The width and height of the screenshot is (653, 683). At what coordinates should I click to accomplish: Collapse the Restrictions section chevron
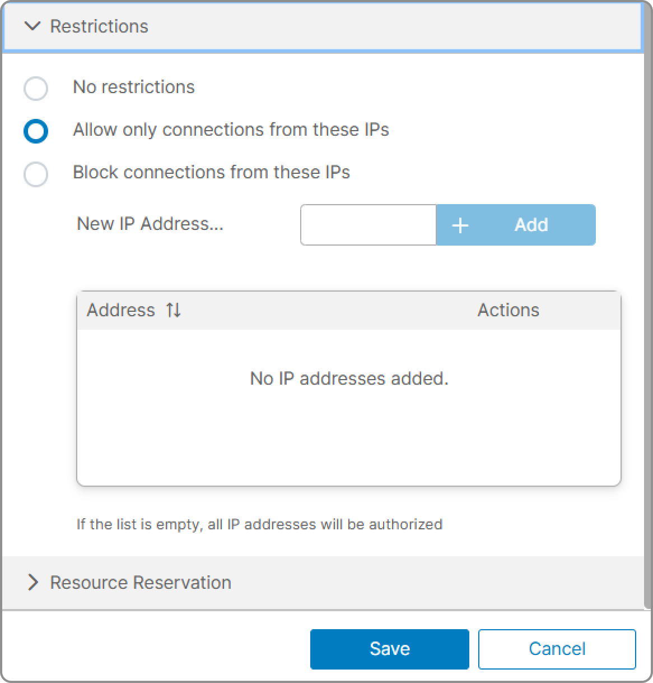[33, 26]
